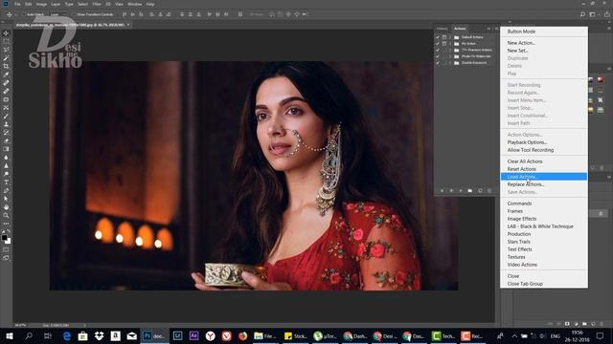Viewport: 613px width, 344px height.
Task: Click the foreground color swatch
Action: point(4,237)
